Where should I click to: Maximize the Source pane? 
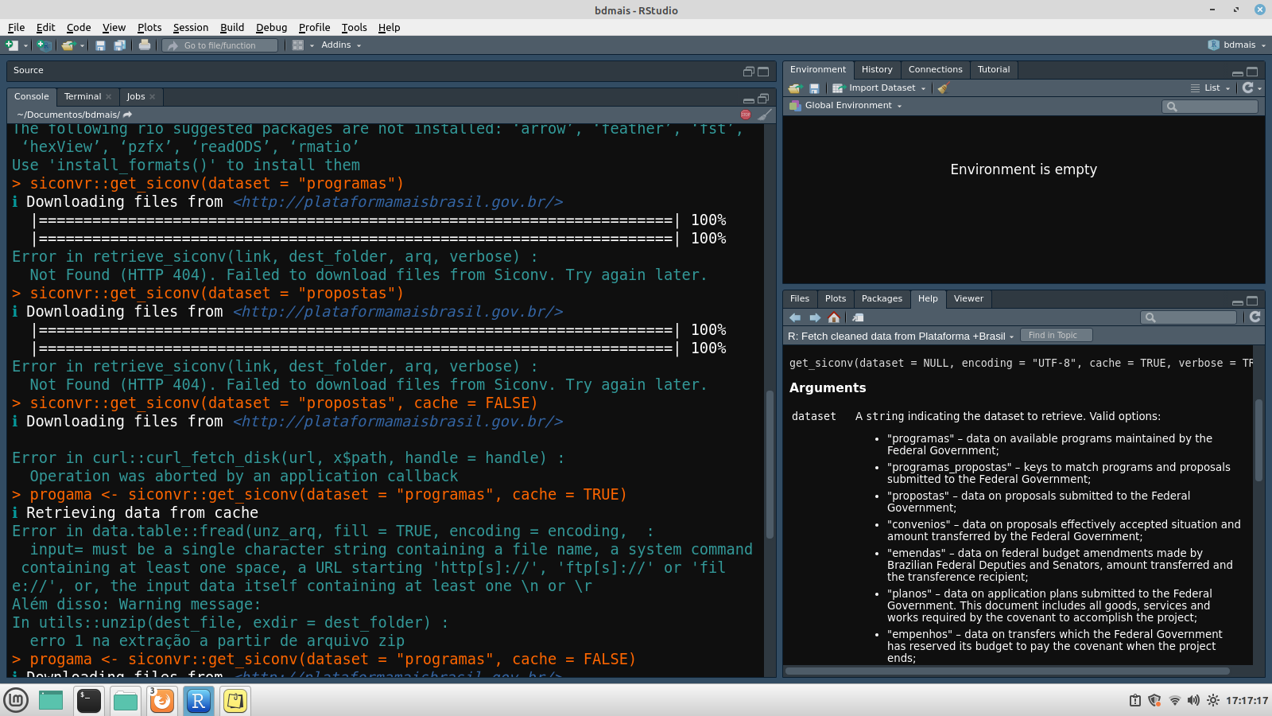[x=763, y=72]
